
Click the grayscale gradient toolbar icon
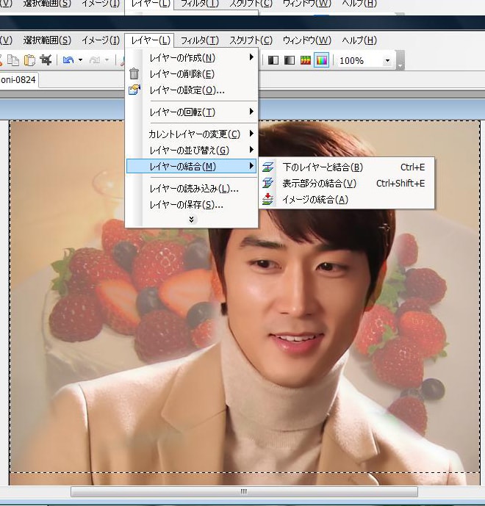coord(290,60)
